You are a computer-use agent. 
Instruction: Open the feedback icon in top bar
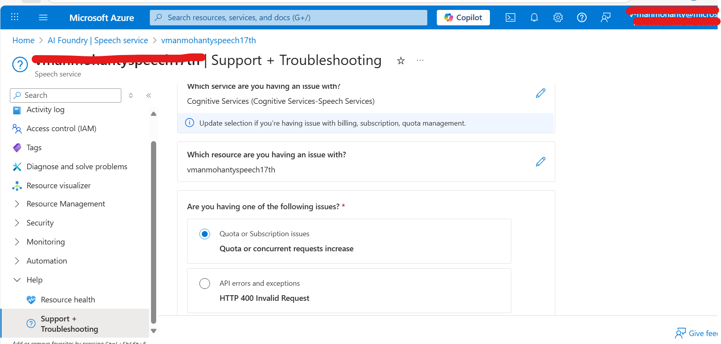click(606, 17)
